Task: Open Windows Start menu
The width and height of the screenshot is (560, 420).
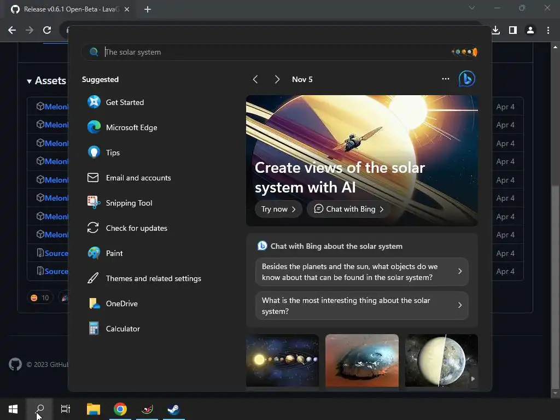Action: point(13,409)
